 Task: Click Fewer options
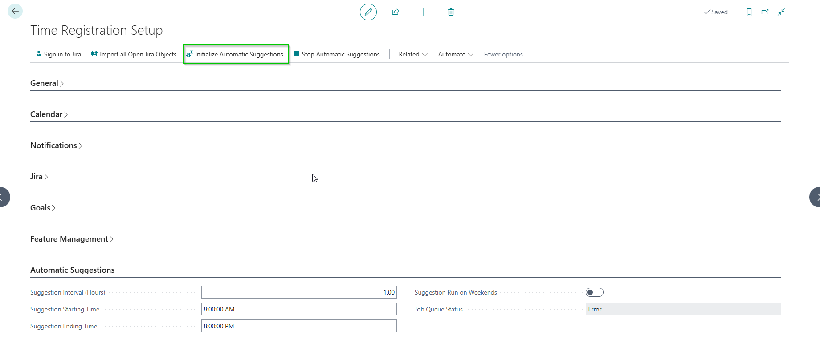pyautogui.click(x=503, y=54)
